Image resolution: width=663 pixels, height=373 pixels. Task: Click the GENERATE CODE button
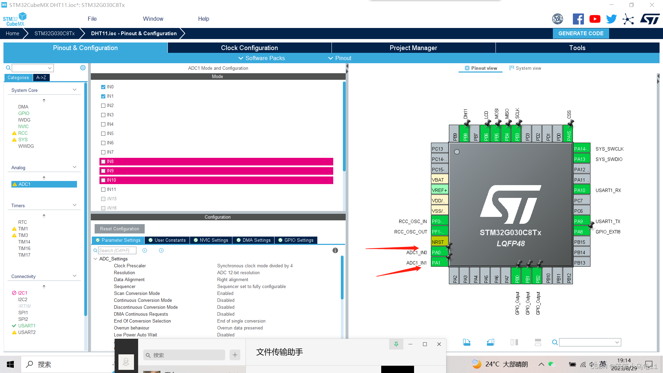580,33
